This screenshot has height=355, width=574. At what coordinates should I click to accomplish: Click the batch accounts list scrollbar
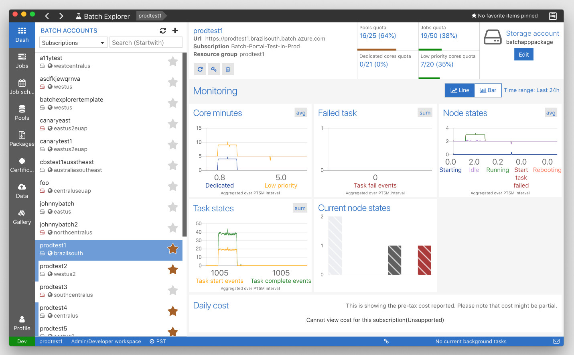point(185,145)
